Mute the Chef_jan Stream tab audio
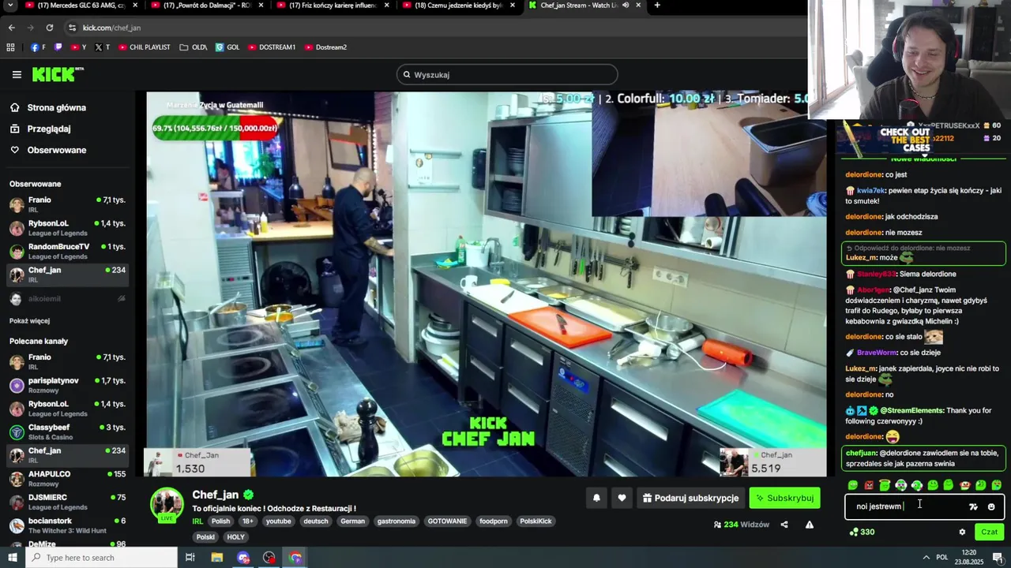The image size is (1011, 568). (625, 6)
